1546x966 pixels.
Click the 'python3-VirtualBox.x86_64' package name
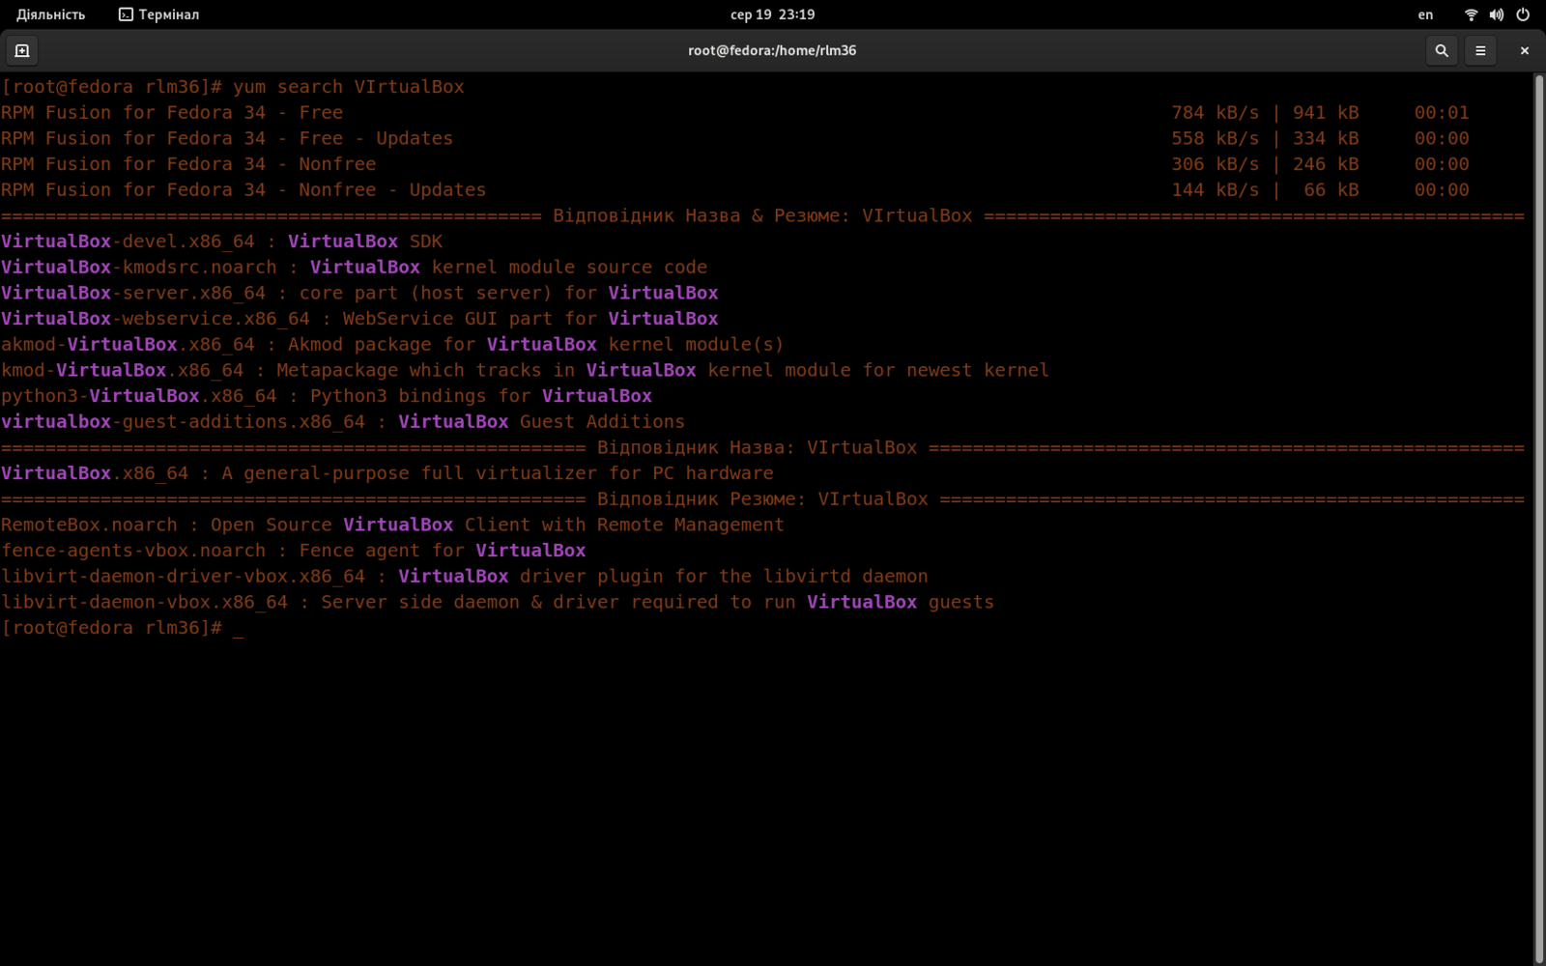(x=139, y=396)
